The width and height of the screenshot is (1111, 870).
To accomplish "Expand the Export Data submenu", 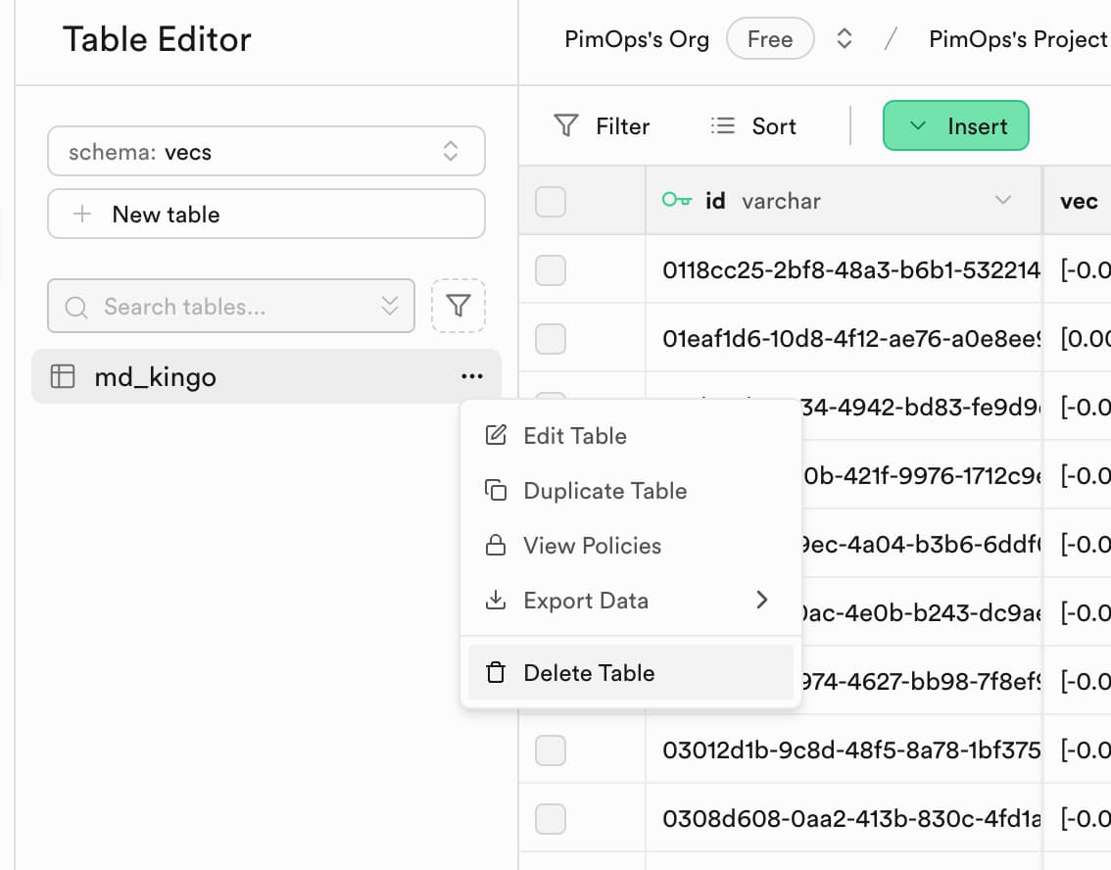I will point(761,601).
